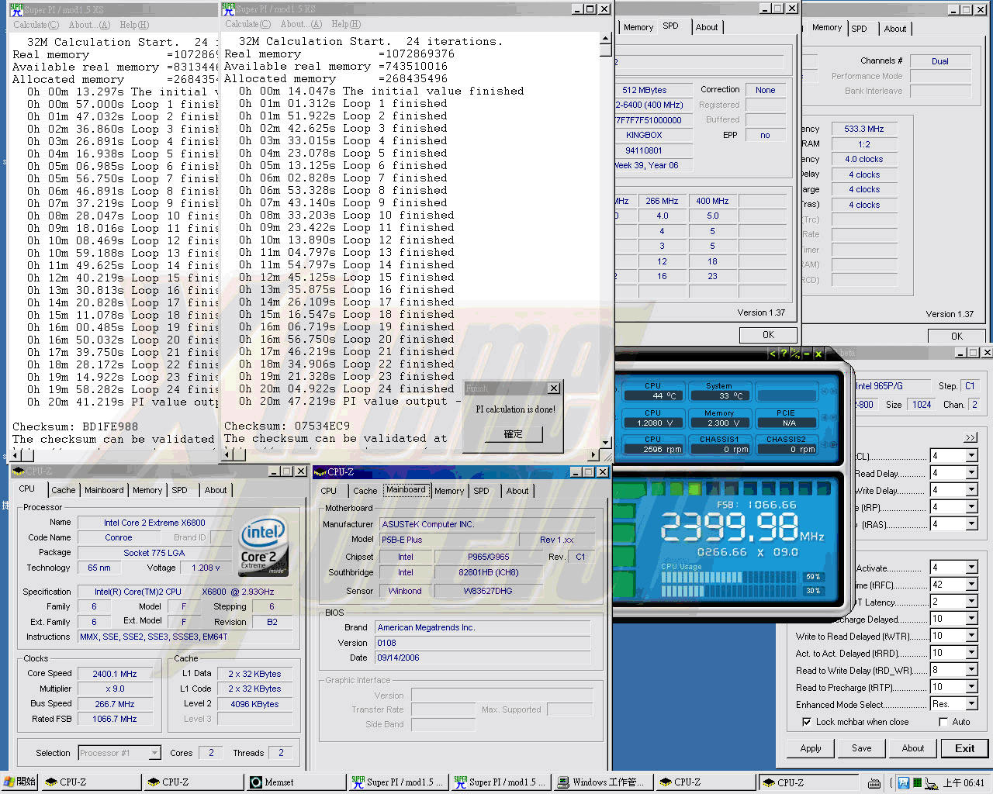Click CPU-Z icon in the Mainboard window title bar
Screen dimensions: 993x794
tap(320, 471)
